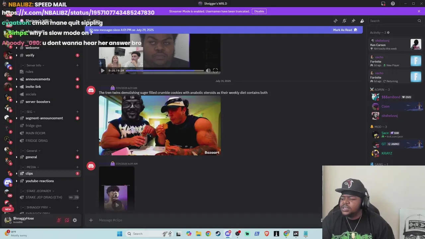Create channel in MEDIA category
This screenshot has width=425, height=239.
click(77, 167)
